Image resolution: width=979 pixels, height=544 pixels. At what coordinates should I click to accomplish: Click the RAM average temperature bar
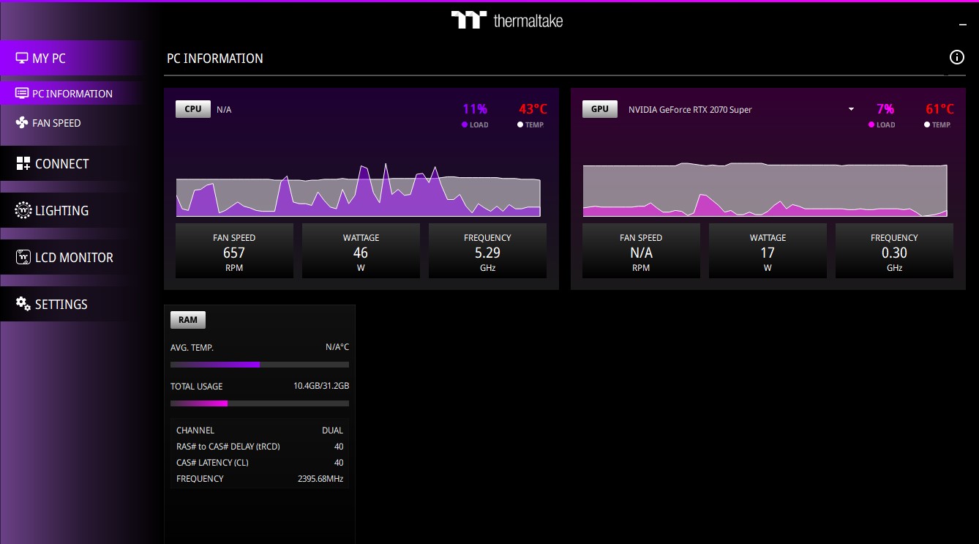point(259,365)
